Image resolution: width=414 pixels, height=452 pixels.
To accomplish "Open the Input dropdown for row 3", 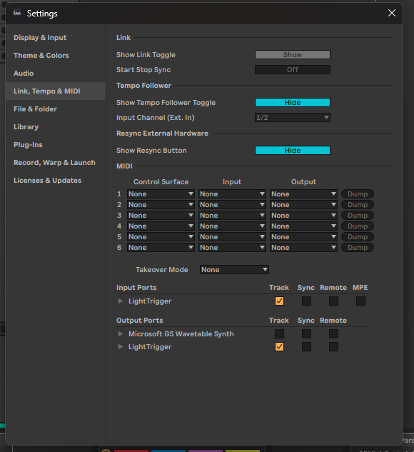I will [x=232, y=216].
